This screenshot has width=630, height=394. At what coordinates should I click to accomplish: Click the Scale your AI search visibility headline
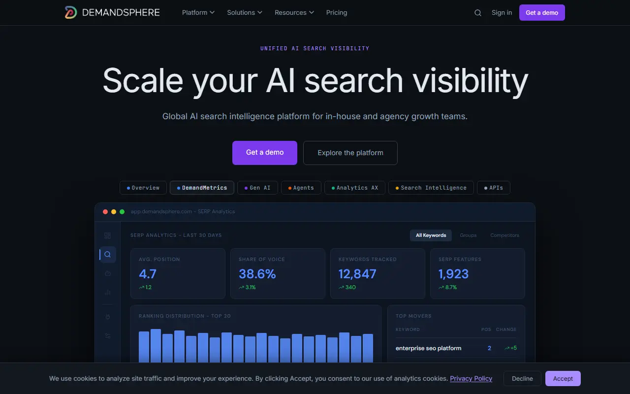click(315, 81)
